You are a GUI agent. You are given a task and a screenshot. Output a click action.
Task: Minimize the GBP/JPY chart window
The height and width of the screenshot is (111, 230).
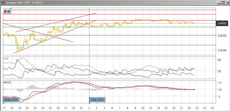tap(219, 3)
